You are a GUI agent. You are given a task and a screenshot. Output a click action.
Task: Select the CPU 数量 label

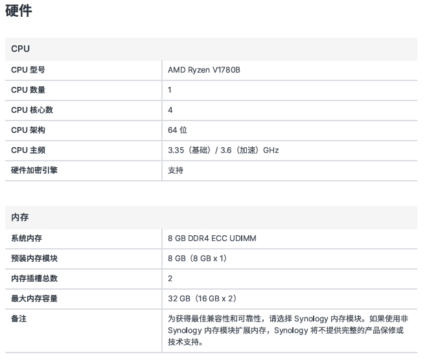28,90
